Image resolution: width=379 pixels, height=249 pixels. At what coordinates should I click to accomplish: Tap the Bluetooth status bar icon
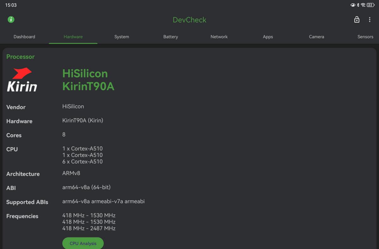coord(358,5)
